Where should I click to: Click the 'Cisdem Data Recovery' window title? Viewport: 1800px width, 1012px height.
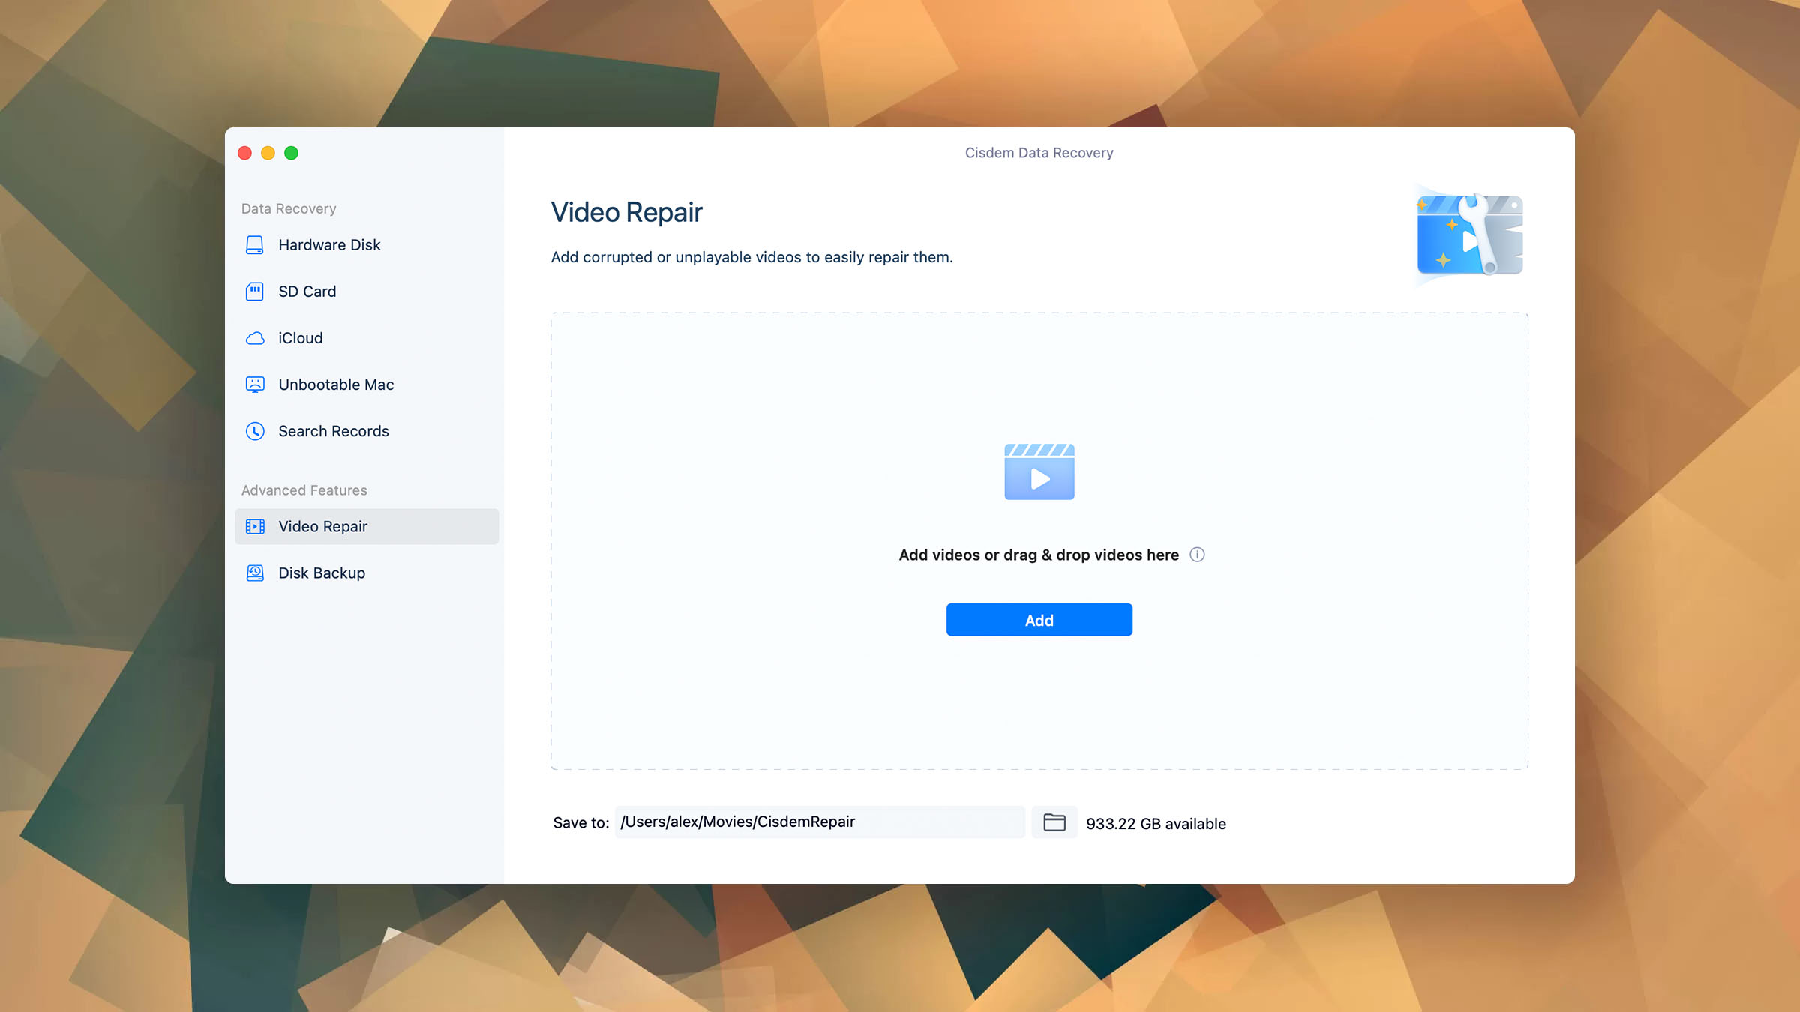pos(1039,153)
